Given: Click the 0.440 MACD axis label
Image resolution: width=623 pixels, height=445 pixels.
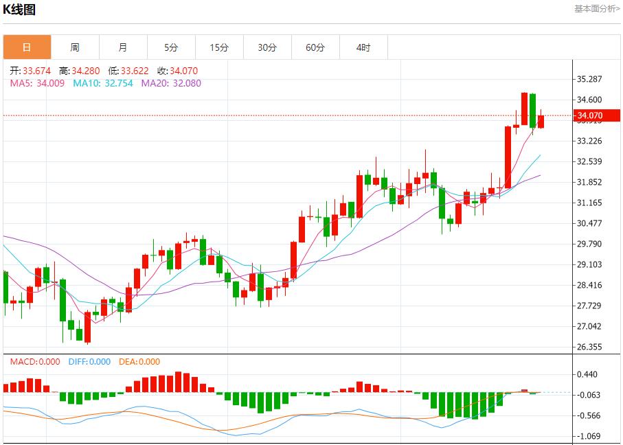Looking at the screenshot, I should pos(589,374).
